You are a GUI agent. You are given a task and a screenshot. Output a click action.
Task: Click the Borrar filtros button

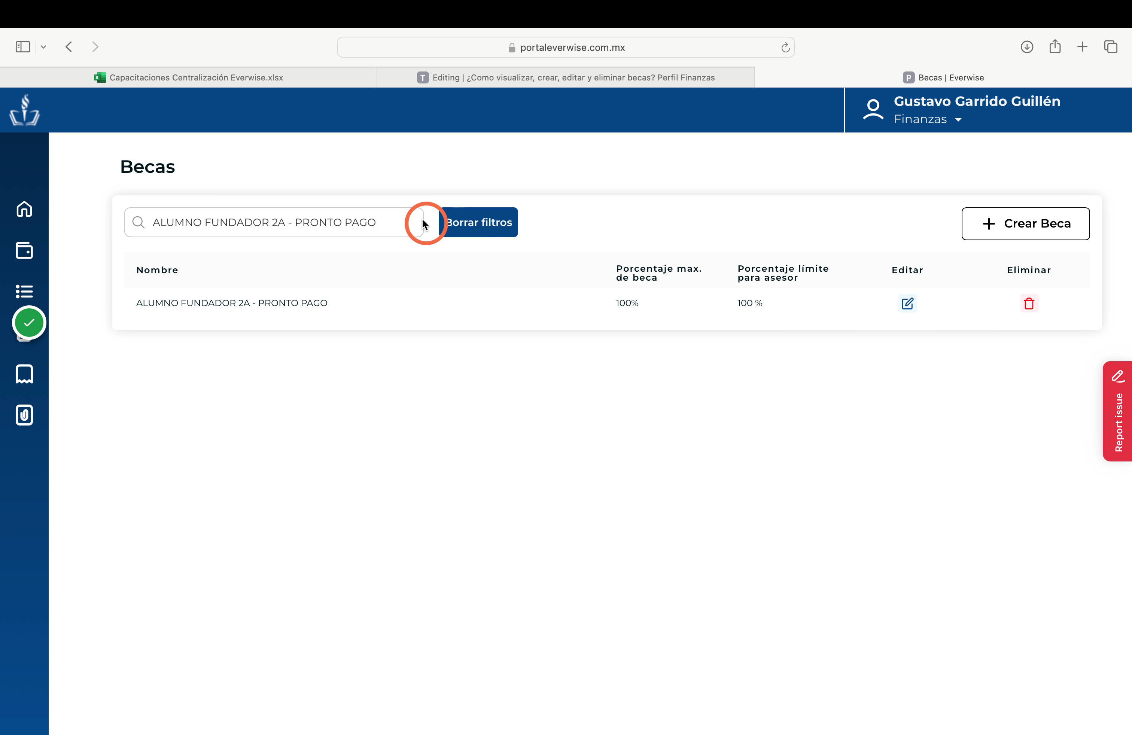click(478, 222)
